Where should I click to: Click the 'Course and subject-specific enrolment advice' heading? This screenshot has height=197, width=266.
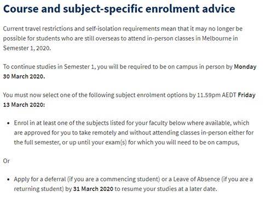pos(119,9)
